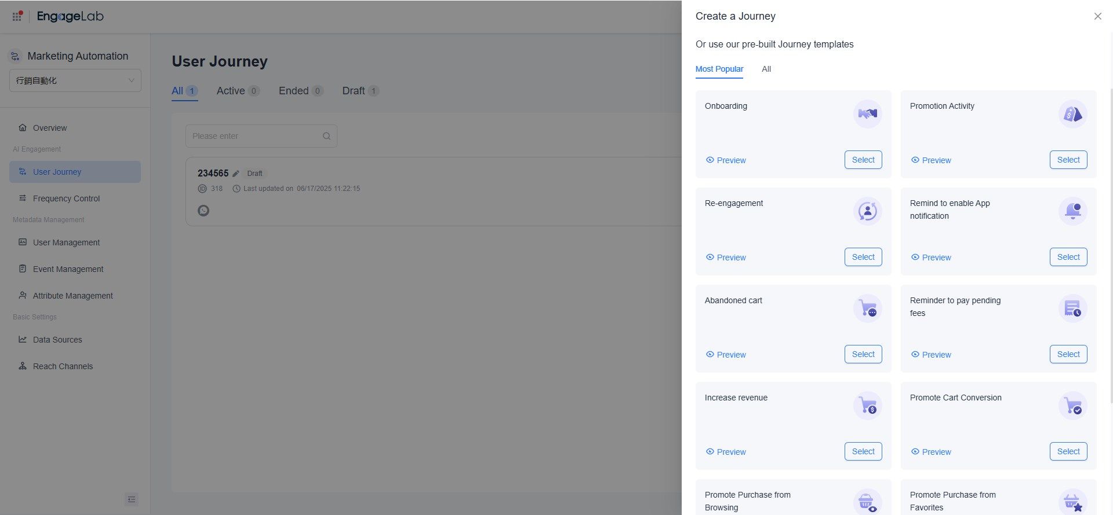Preview the Promote Cart Conversion template
This screenshot has width=1113, height=515.
coord(931,452)
